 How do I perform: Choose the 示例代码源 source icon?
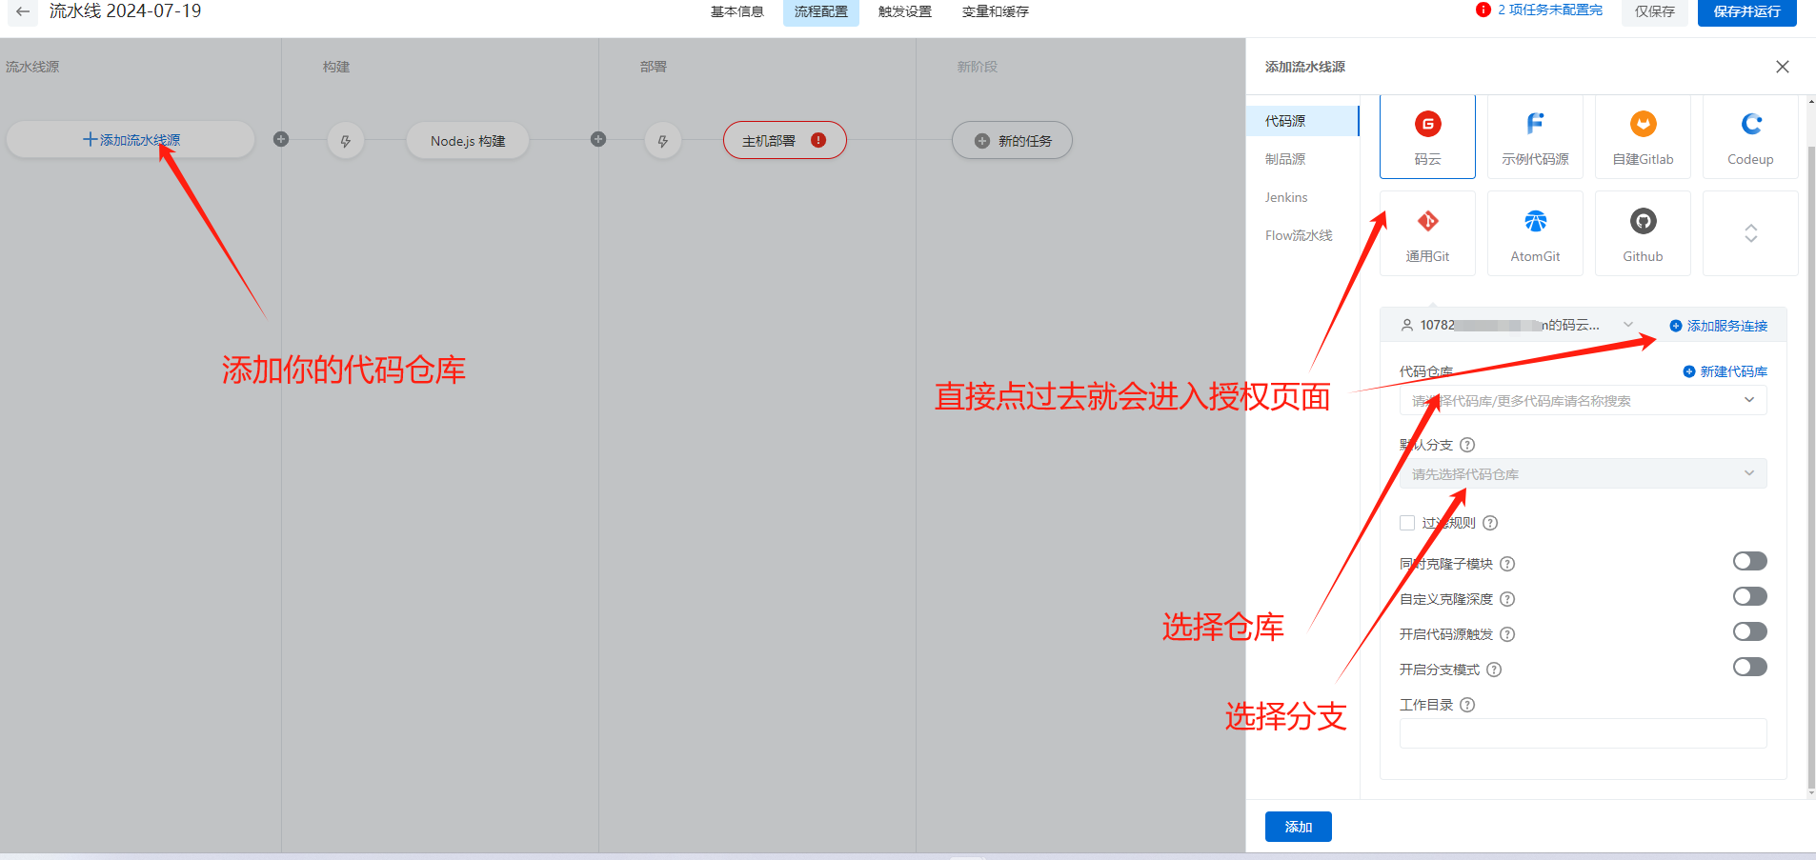click(x=1535, y=125)
